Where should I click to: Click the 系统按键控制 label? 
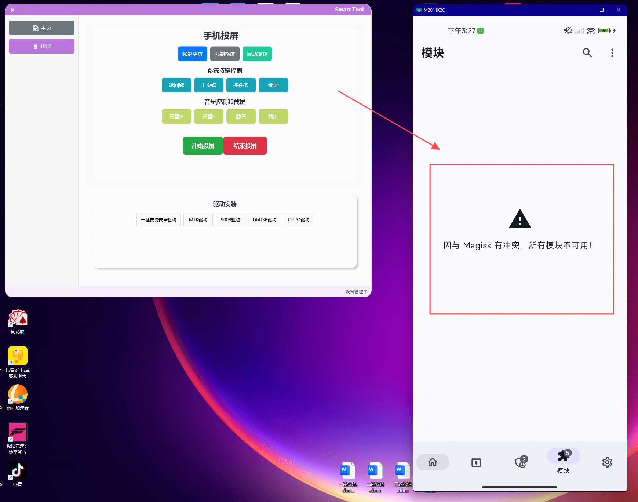coord(225,70)
